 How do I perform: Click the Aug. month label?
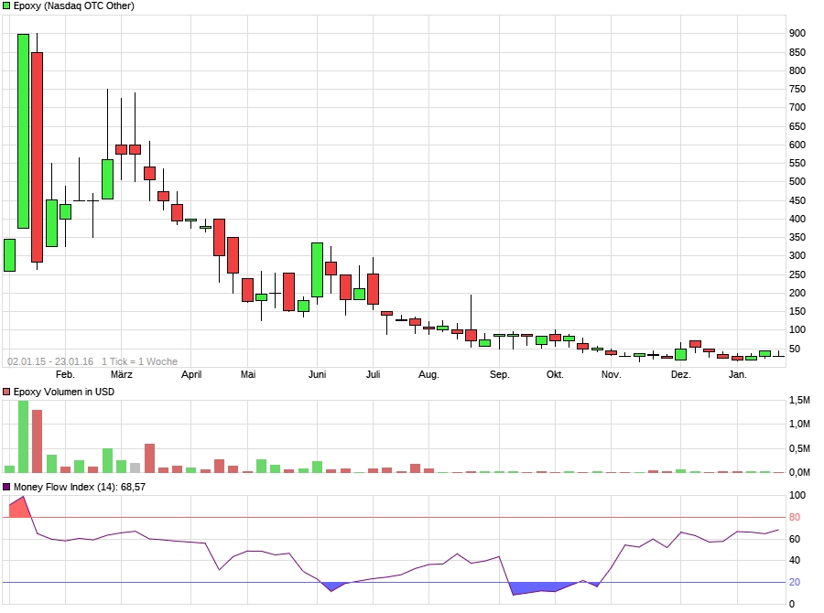(x=428, y=374)
